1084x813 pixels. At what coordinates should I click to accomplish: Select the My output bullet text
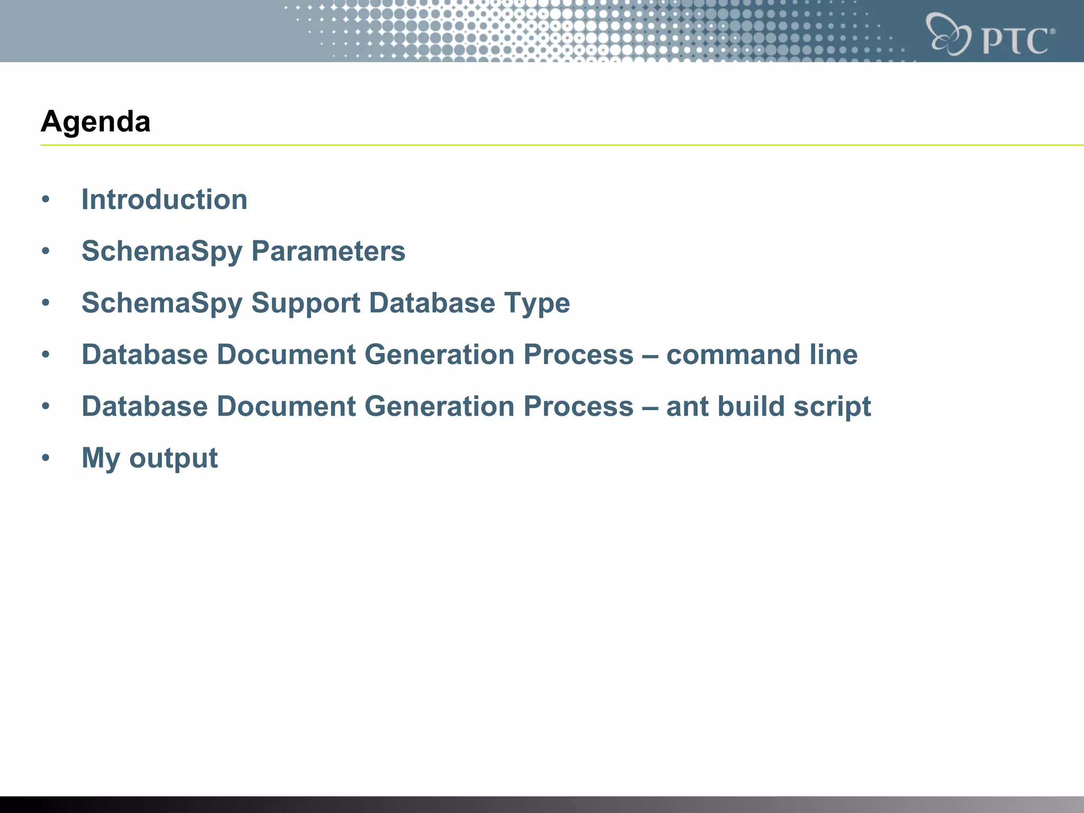pos(149,458)
